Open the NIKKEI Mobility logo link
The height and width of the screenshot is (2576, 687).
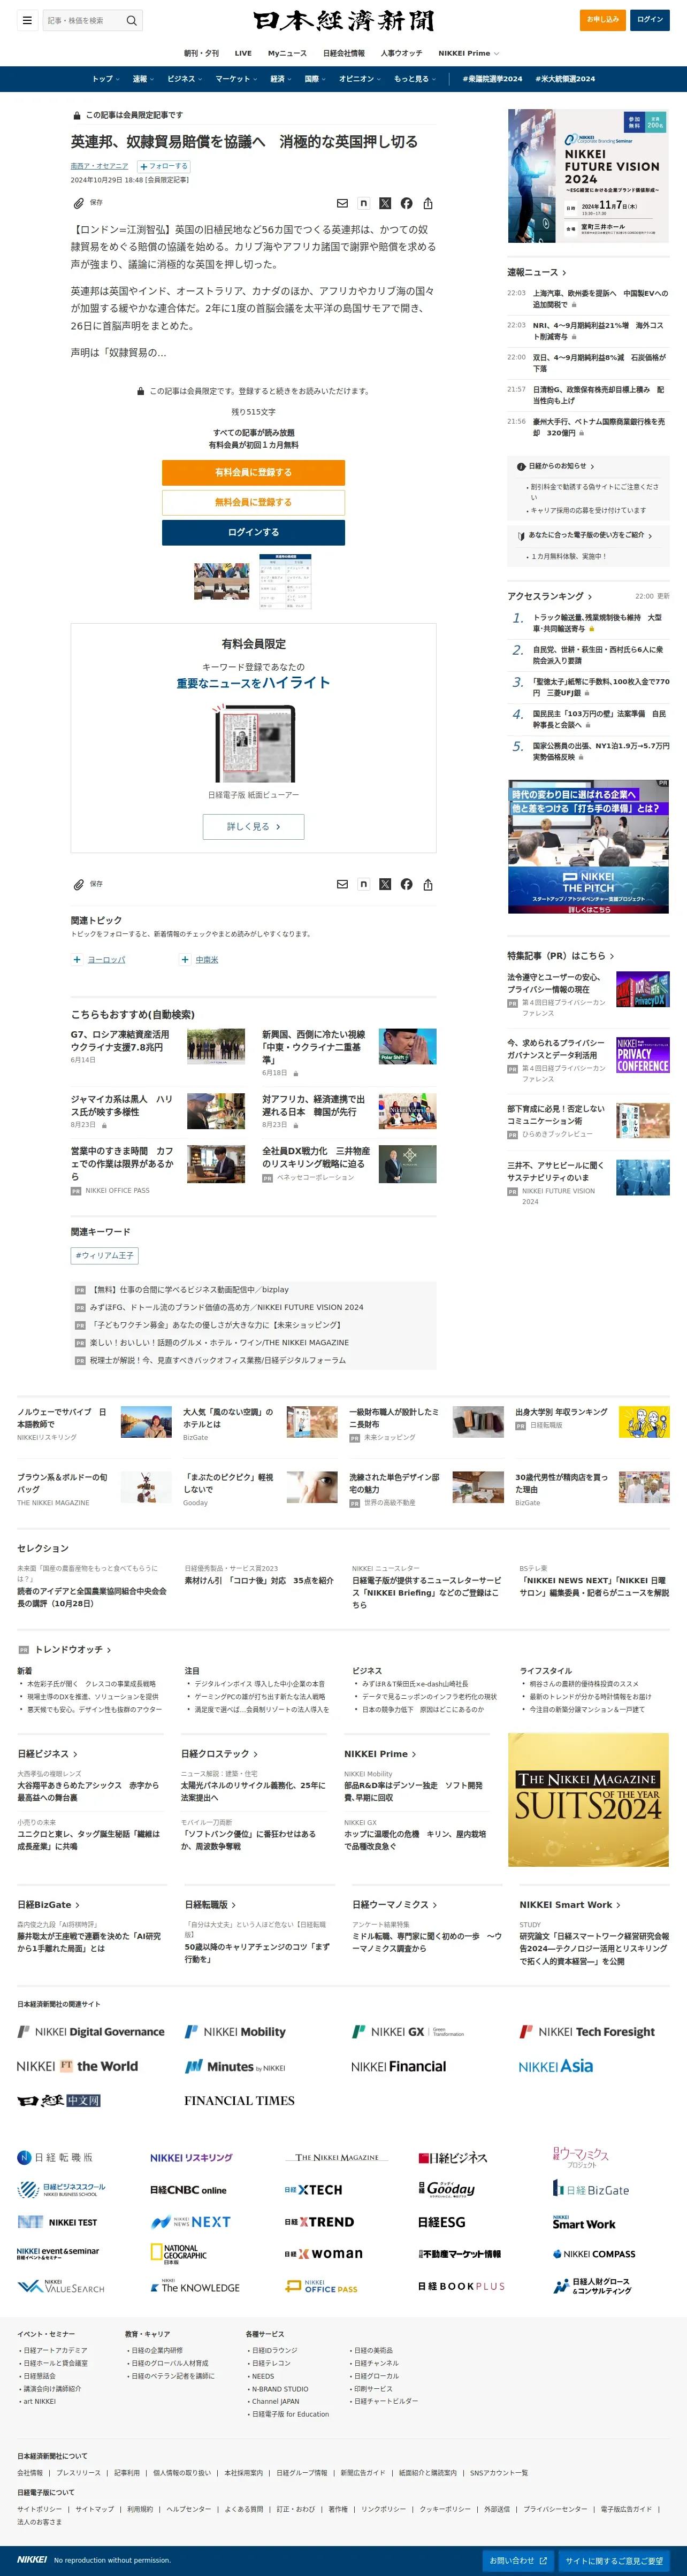pos(235,2031)
